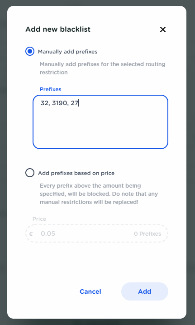195x325 pixels.
Task: Click the empty lower area of Prefixes box
Action: pyautogui.click(x=100, y=131)
